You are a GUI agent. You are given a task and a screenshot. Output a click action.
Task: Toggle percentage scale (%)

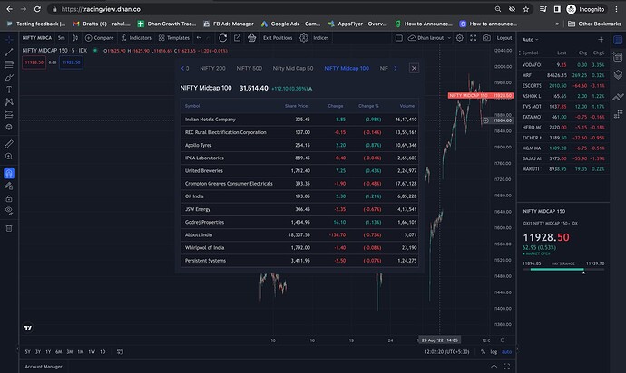coord(483,352)
